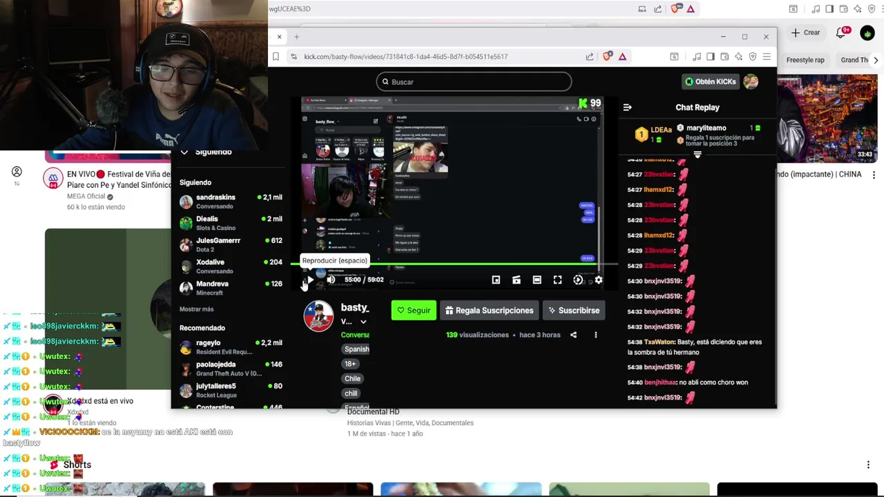Open playback speed control in Kick player
This screenshot has height=497, width=884.
tap(578, 280)
